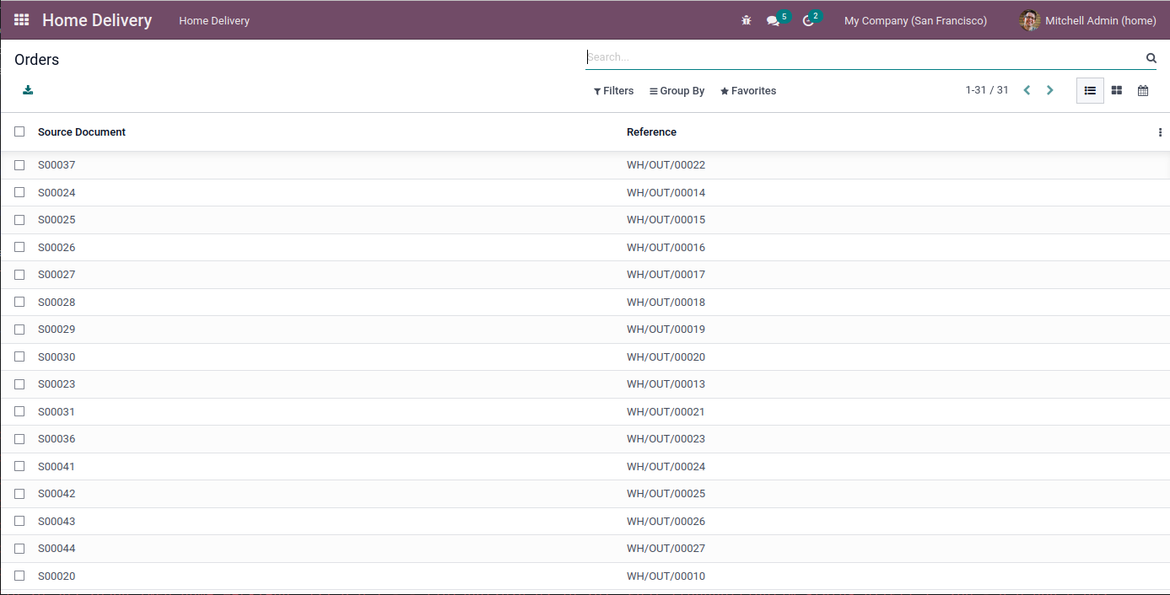Open order row S00023
This screenshot has height=595, width=1170.
pyautogui.click(x=585, y=384)
